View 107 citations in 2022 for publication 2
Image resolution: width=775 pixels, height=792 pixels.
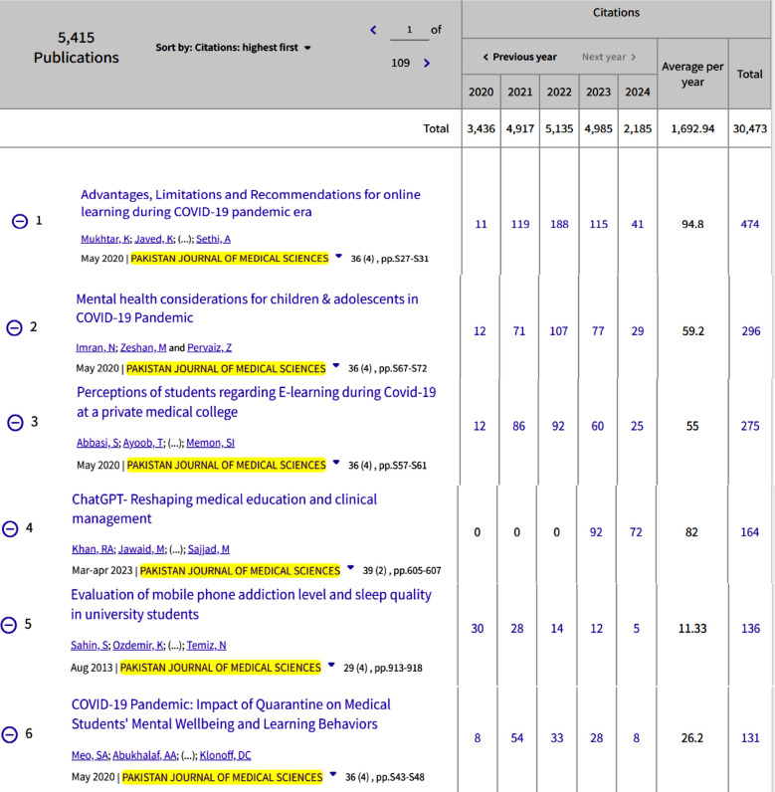(558, 331)
